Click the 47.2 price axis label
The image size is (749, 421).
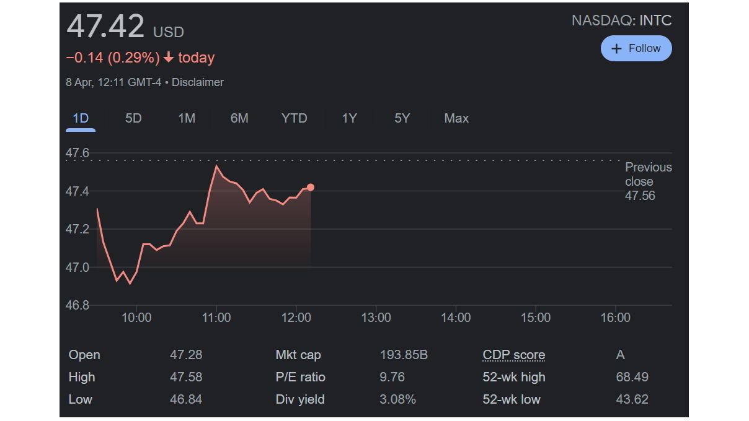78,229
